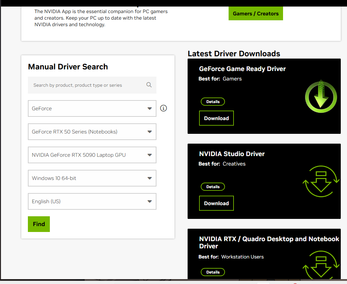347x284 pixels.
Task: Focus the product search input field
Action: click(x=87, y=85)
